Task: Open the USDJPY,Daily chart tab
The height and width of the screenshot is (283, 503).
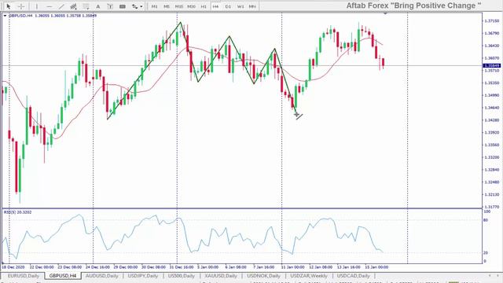Action: pyautogui.click(x=143, y=276)
